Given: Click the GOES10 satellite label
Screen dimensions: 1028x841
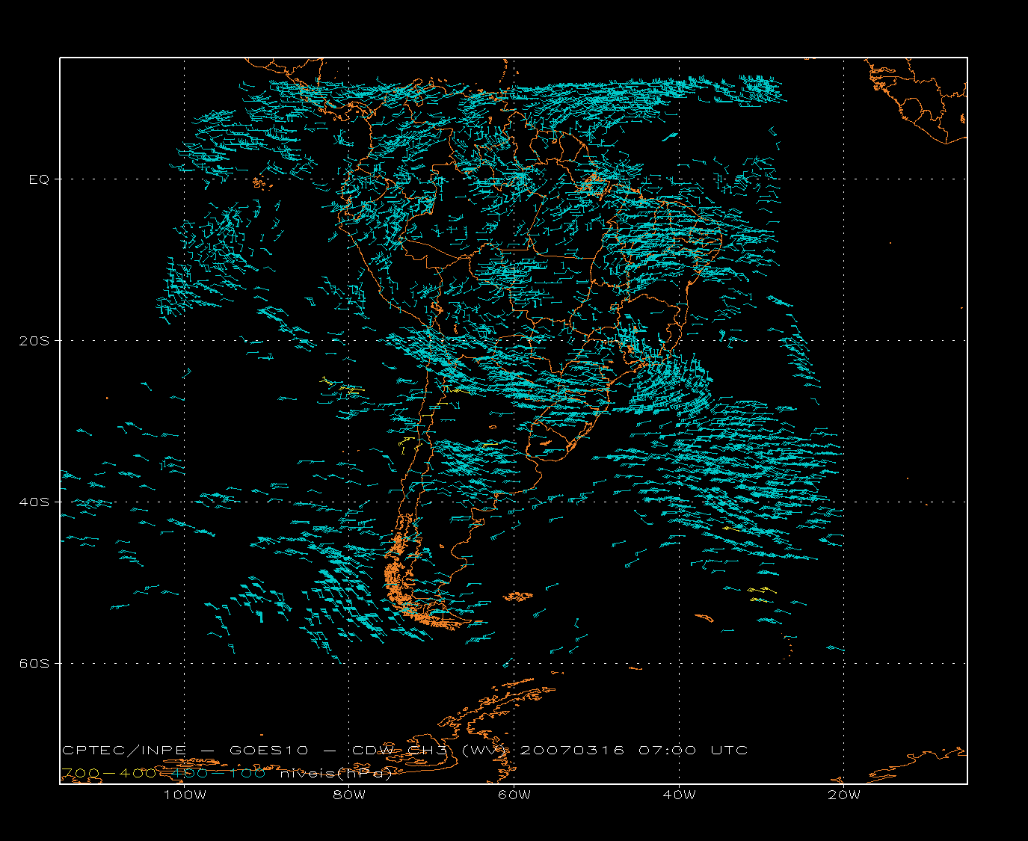Looking at the screenshot, I should click(x=268, y=751).
